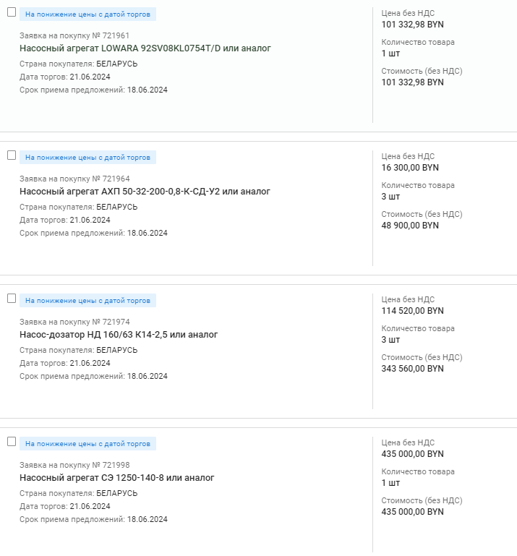Check the box for request № 721974
This screenshot has width=517, height=556.
coord(12,299)
